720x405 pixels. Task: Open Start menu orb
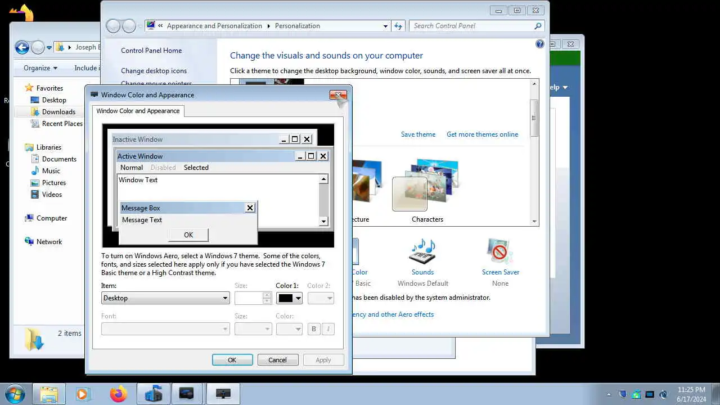[x=15, y=394]
